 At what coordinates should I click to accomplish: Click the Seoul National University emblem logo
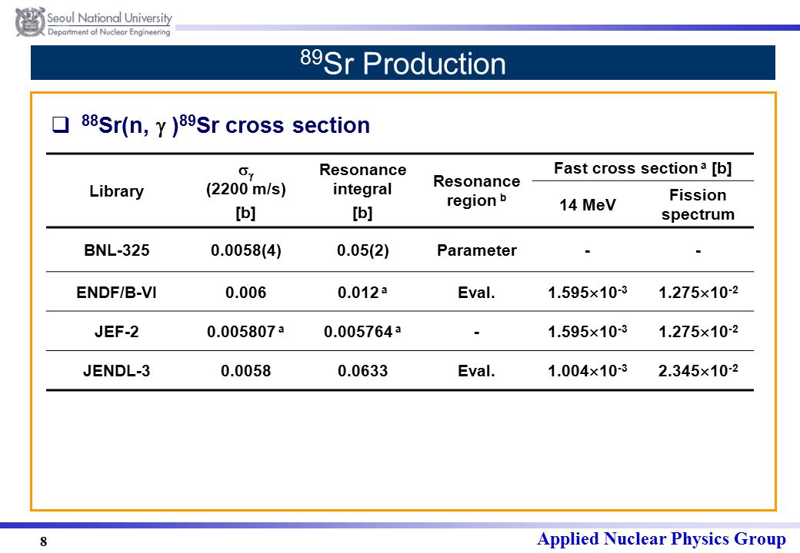coord(30,22)
